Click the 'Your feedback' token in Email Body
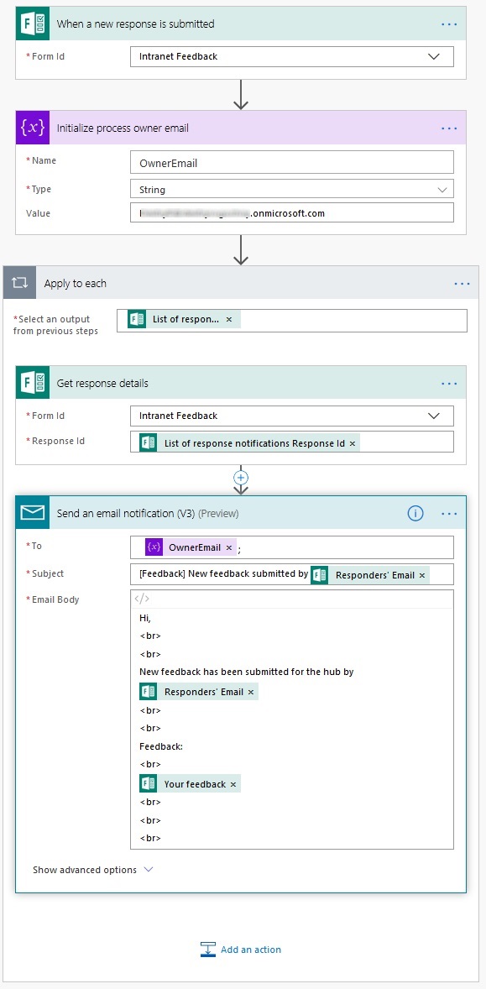This screenshot has height=989, width=486. tap(189, 784)
